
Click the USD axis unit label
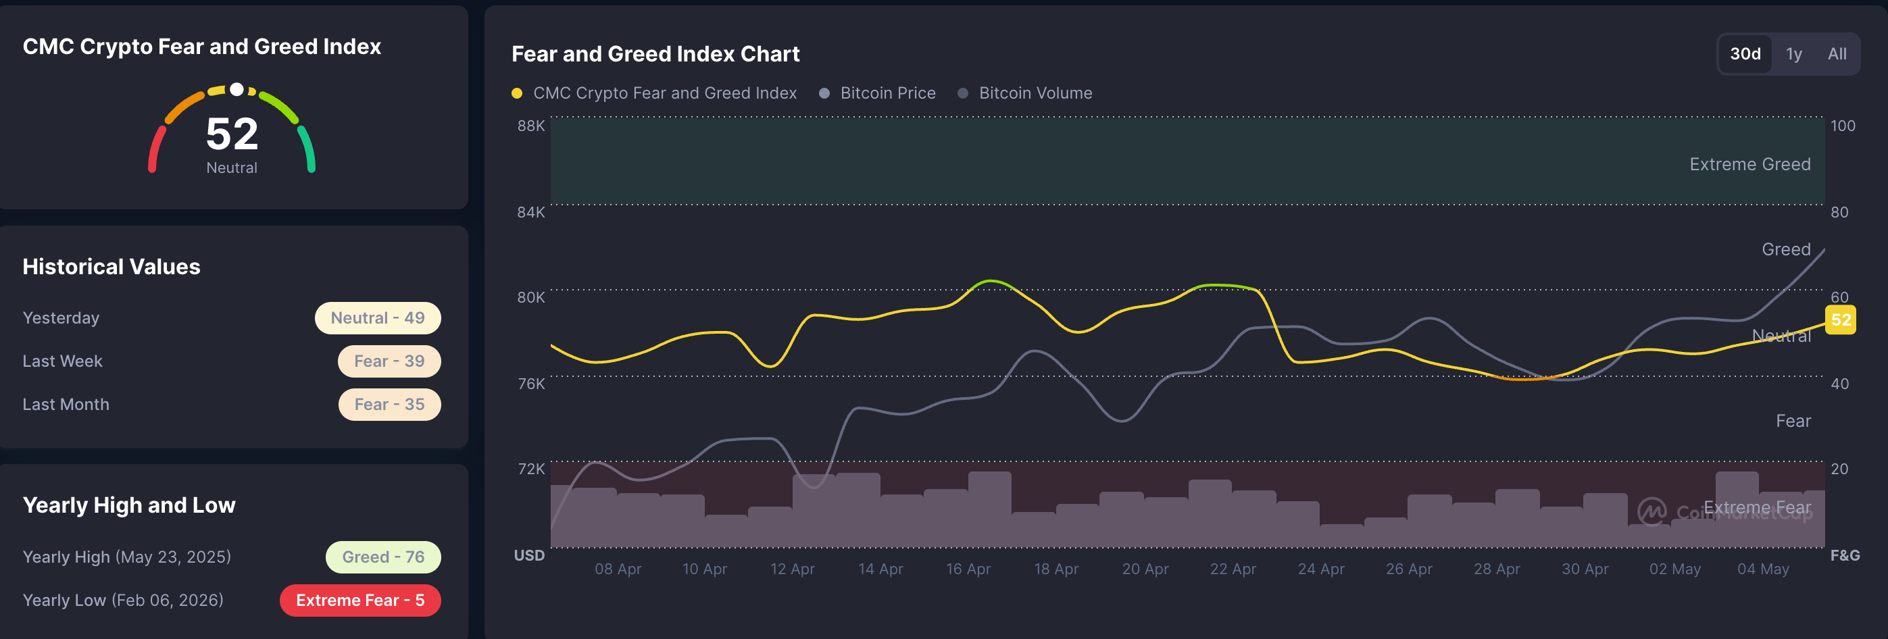click(529, 555)
